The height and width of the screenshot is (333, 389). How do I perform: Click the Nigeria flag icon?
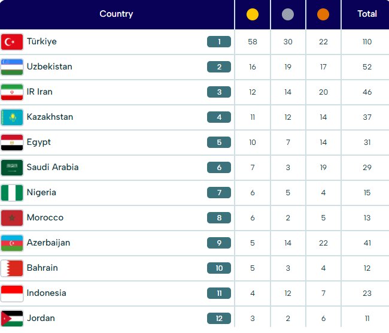(x=12, y=193)
